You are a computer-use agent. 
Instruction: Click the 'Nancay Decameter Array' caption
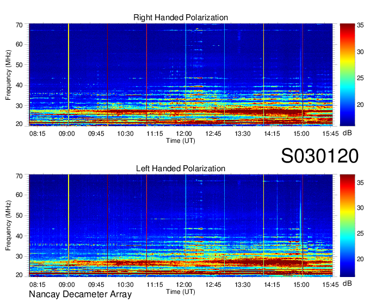coord(80,294)
